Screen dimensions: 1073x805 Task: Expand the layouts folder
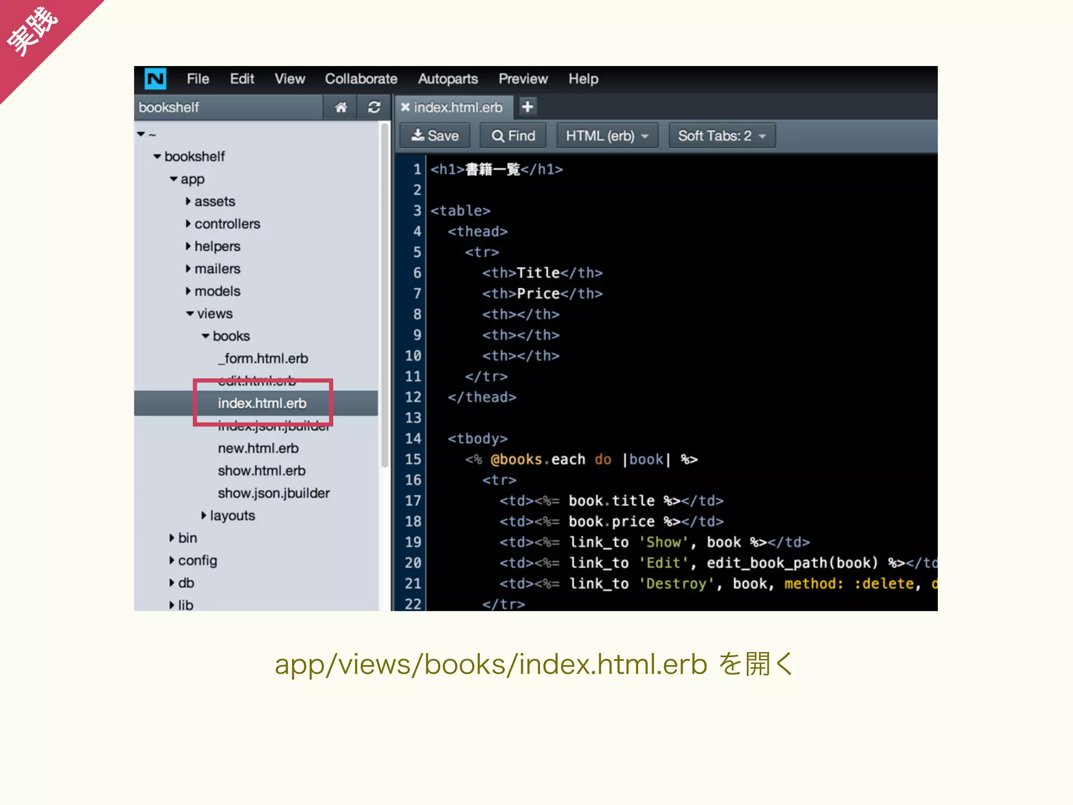(204, 516)
